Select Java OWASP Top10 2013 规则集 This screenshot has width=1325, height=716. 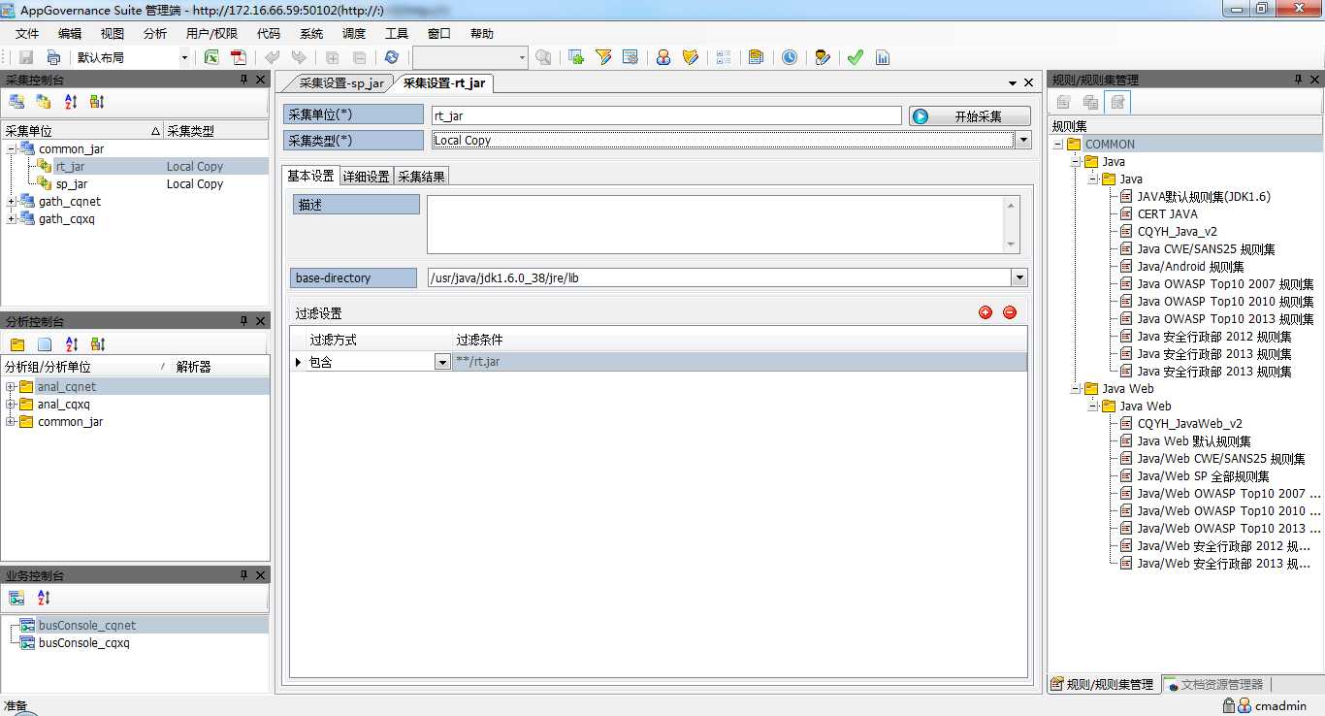[x=1225, y=319]
